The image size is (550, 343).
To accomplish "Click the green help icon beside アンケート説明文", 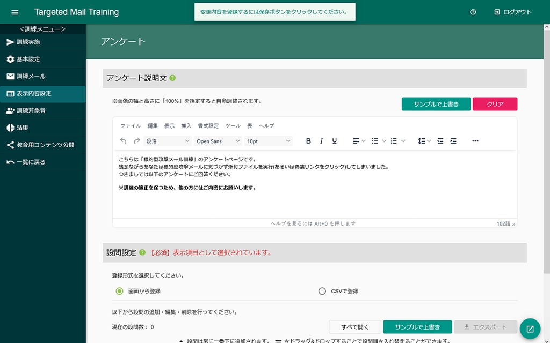I will (x=172, y=78).
